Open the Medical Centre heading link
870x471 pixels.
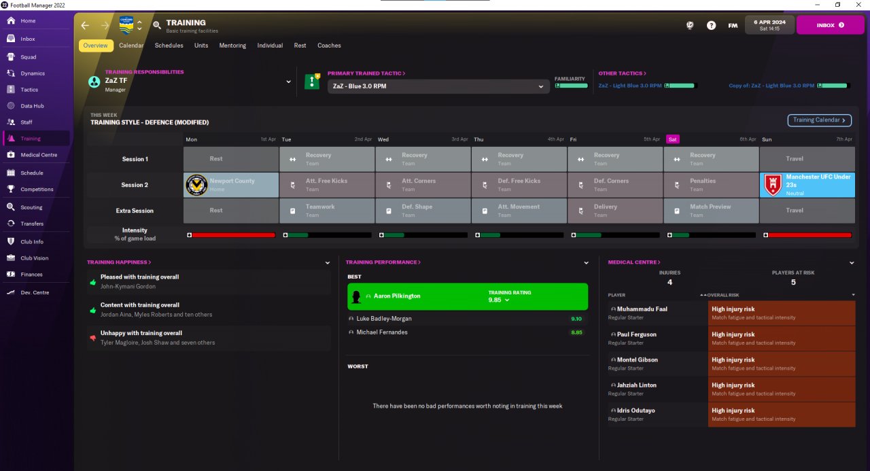(x=633, y=262)
